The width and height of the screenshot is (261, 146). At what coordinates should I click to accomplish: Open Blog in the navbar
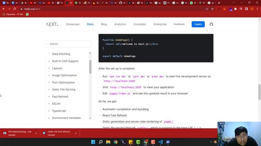coord(104,24)
